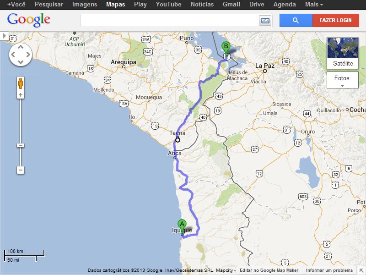Open the on-screen keyboard icon in search box

pyautogui.click(x=265, y=21)
